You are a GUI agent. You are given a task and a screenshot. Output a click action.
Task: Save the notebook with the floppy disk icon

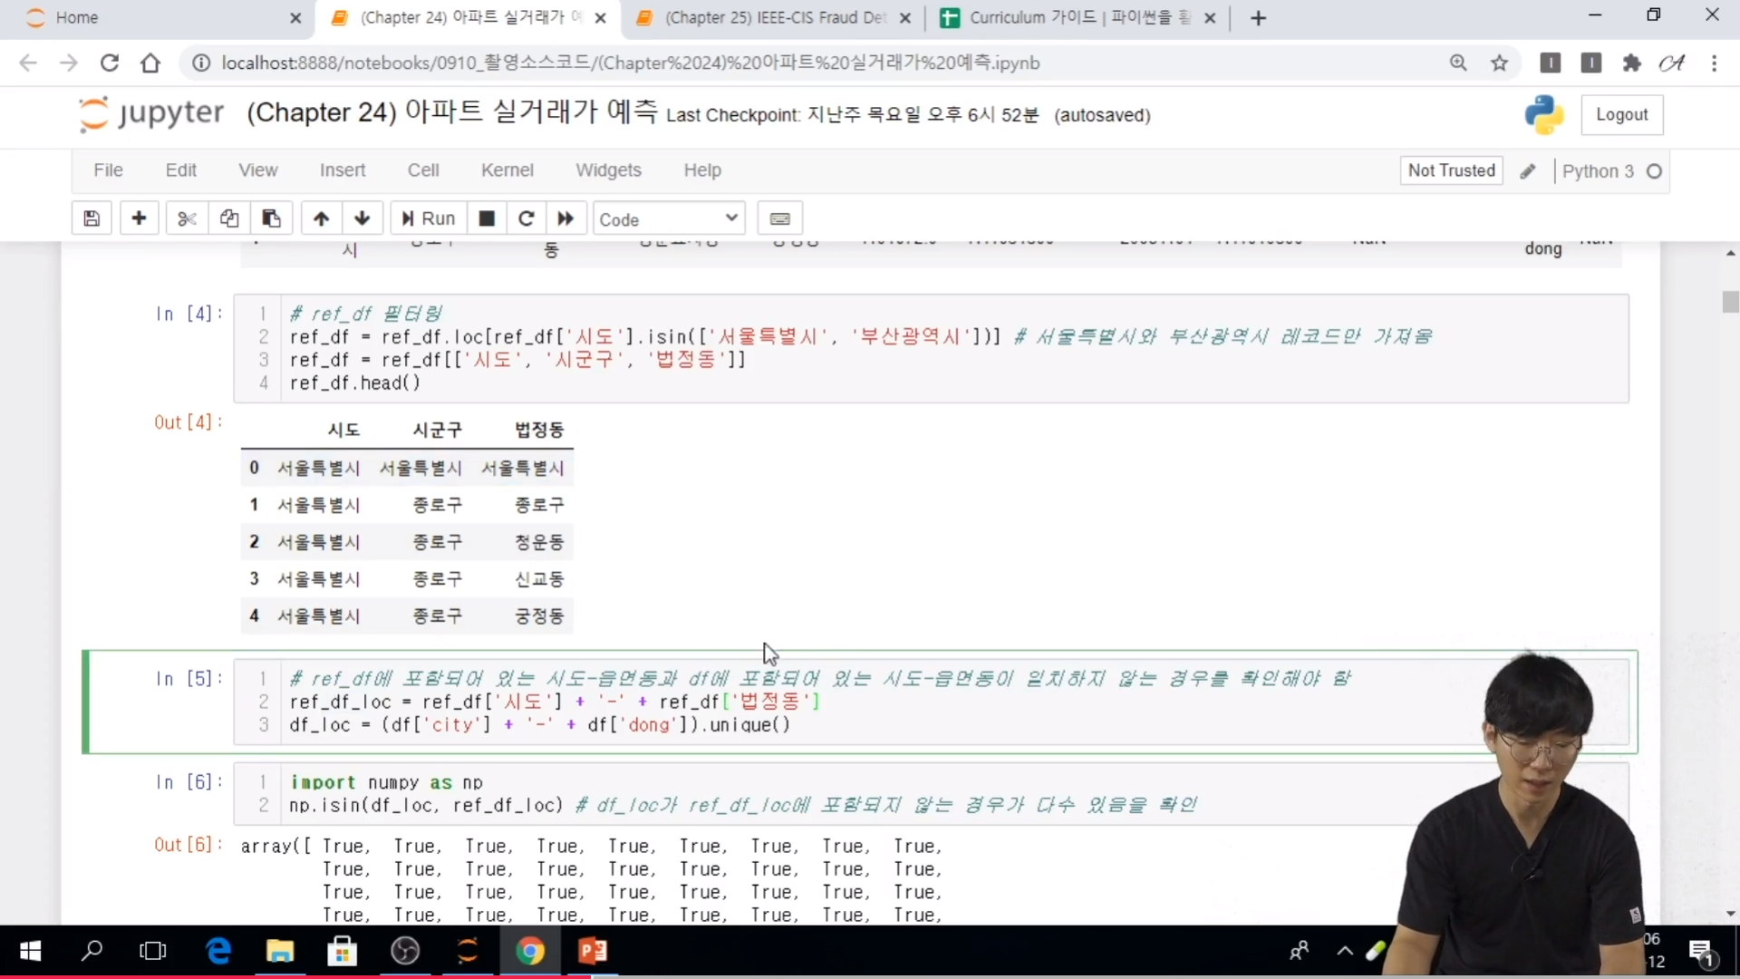tap(92, 218)
